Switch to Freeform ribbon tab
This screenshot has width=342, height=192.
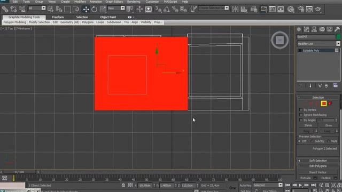(58, 17)
